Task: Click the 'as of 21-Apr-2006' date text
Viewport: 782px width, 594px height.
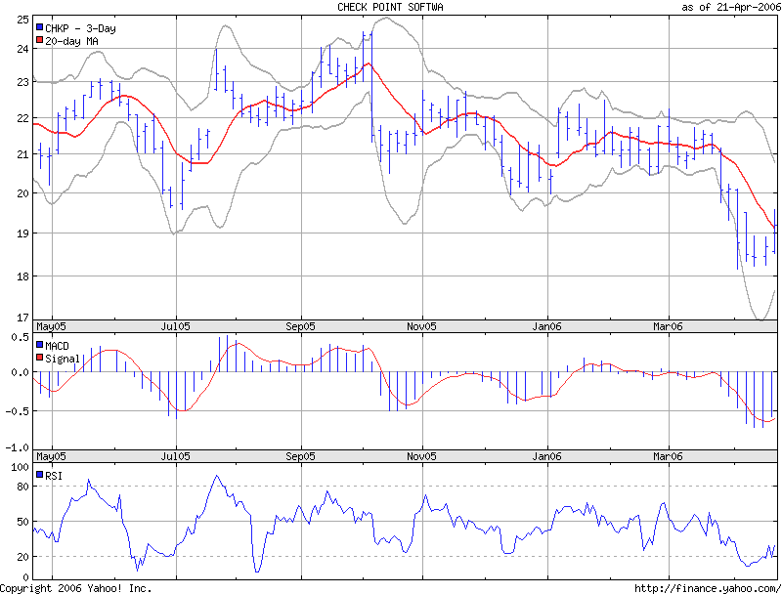Action: click(x=730, y=7)
